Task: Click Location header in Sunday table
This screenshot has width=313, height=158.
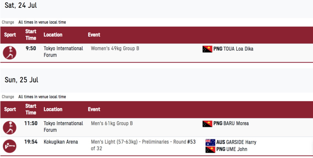Action: click(x=53, y=109)
